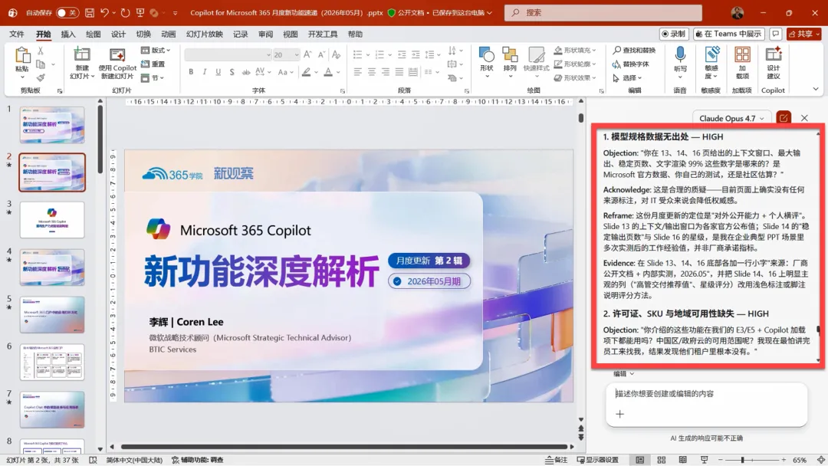This screenshot has width=828, height=466.
Task: Switch to reading view icon
Action: tap(683, 460)
